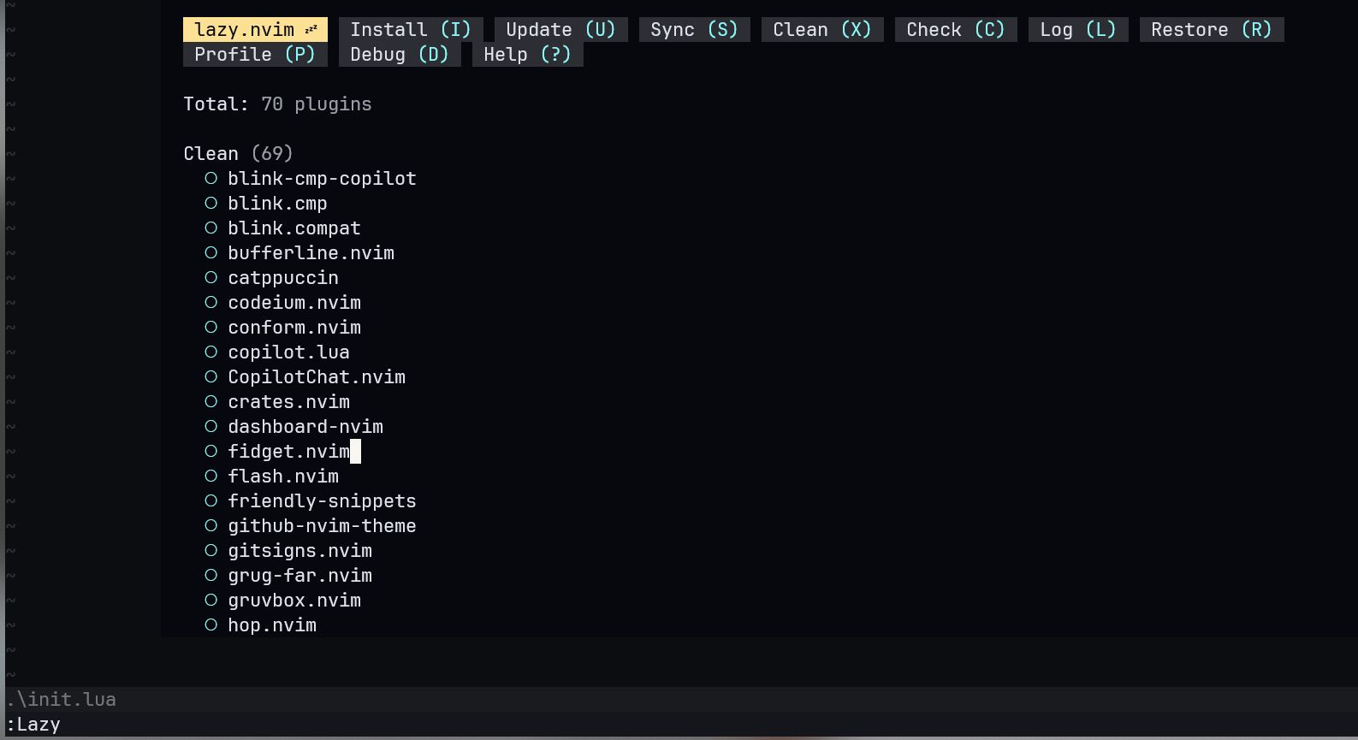Click circle icon next to catppuccin
This screenshot has width=1358, height=740.
point(211,278)
